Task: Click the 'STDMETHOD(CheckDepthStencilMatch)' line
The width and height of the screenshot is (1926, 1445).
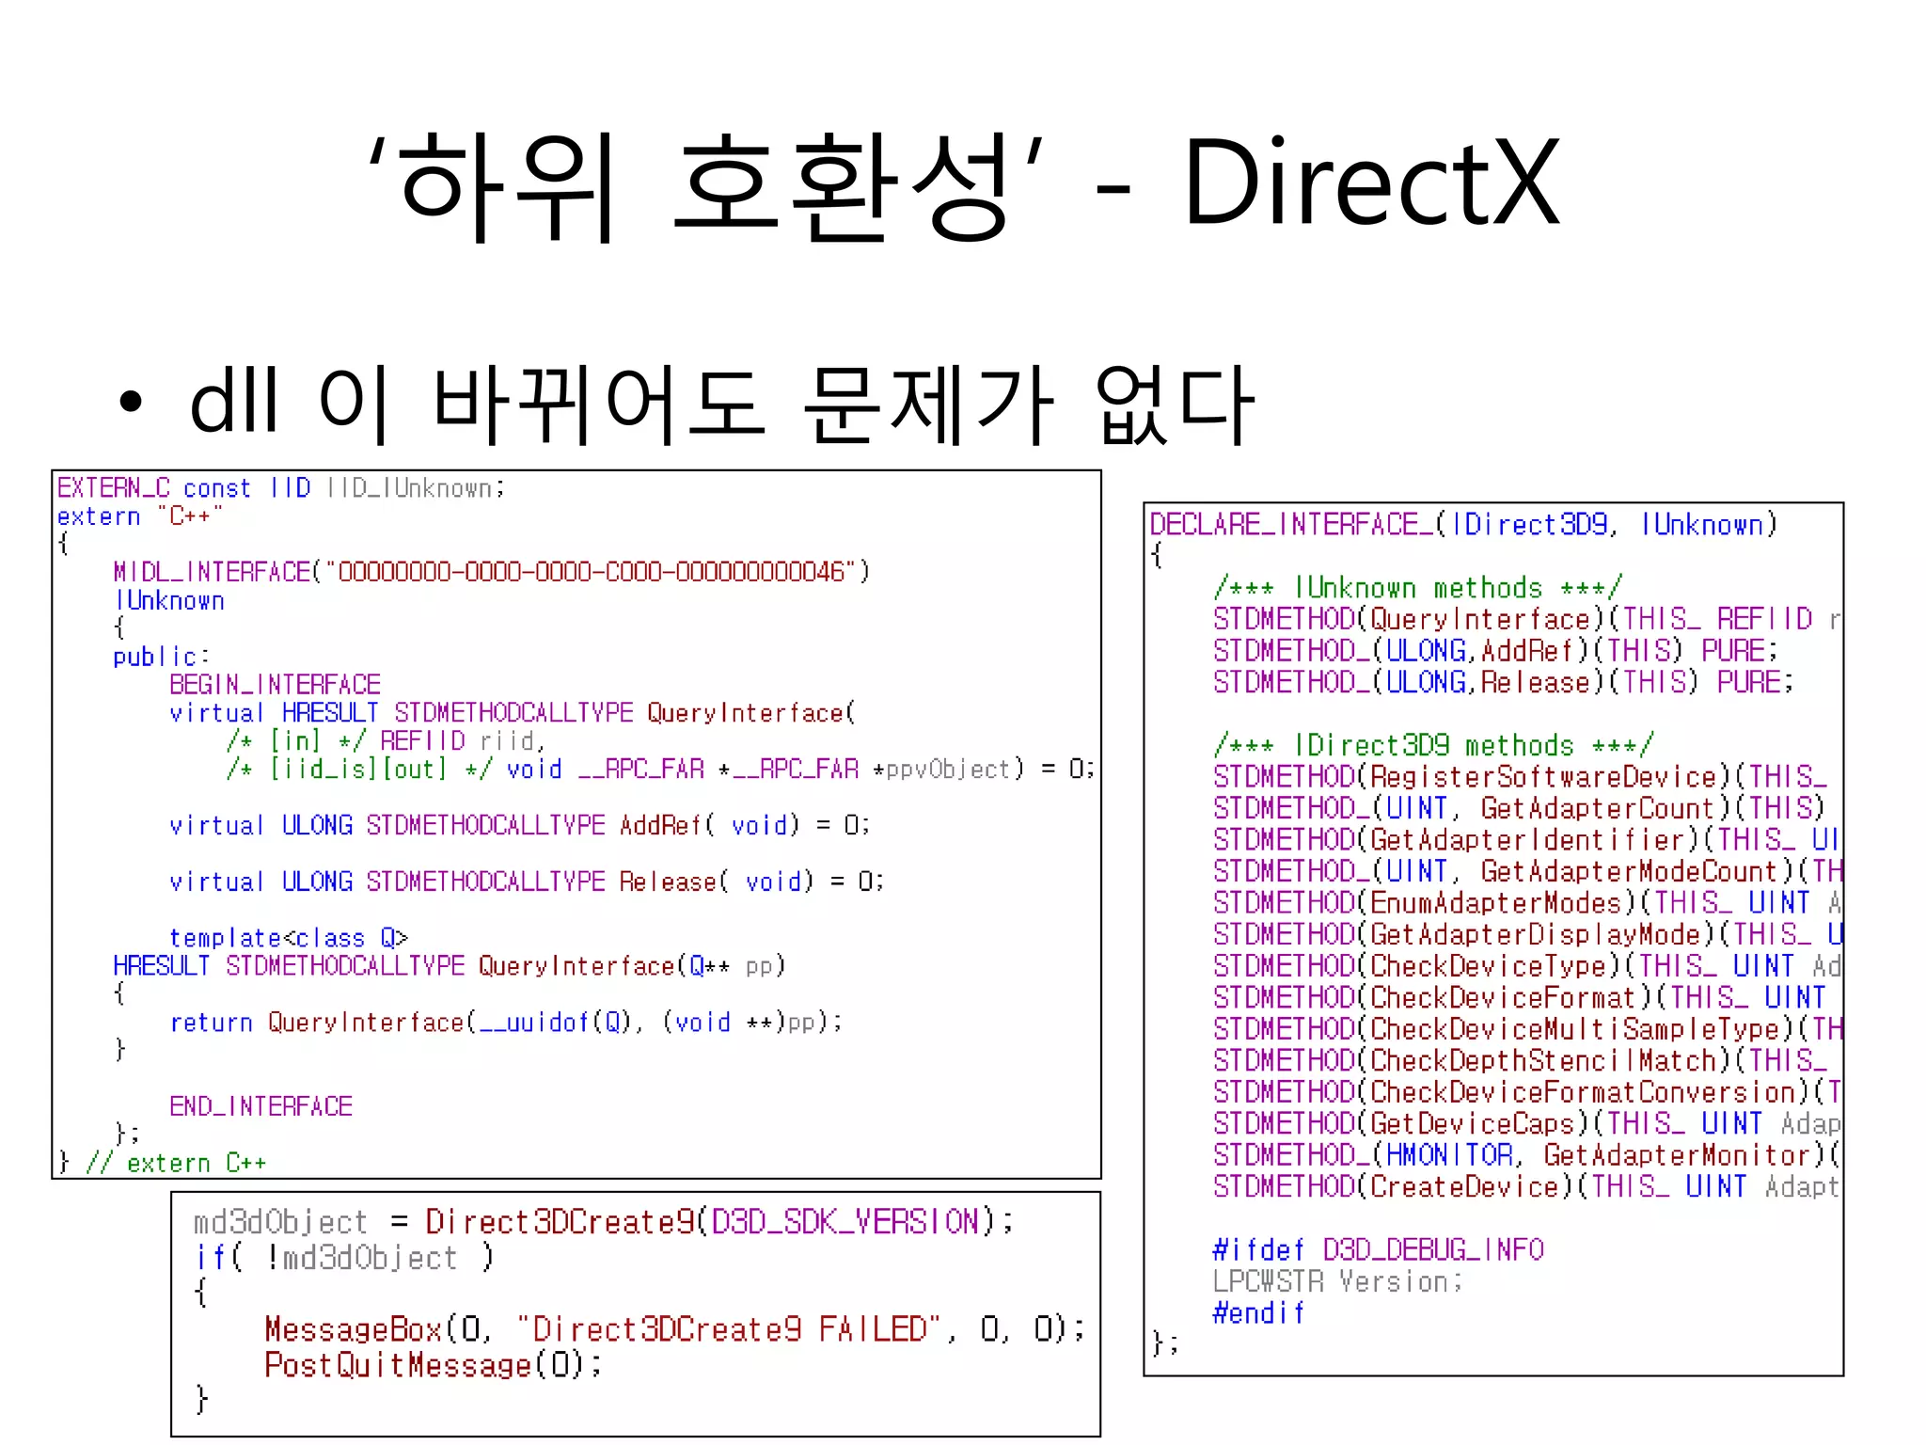Action: [1521, 1060]
